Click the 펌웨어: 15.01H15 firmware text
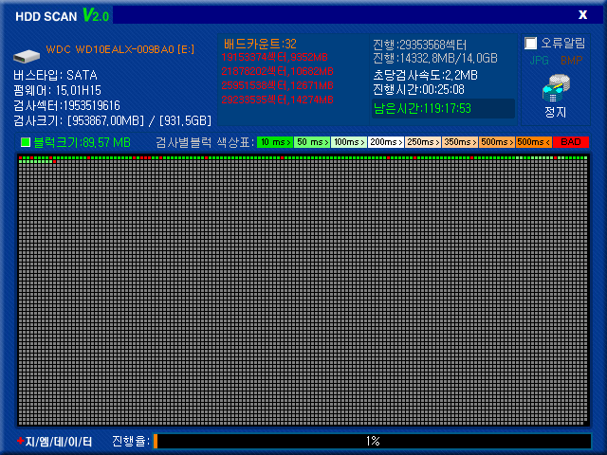This screenshot has width=607, height=455. (x=57, y=91)
